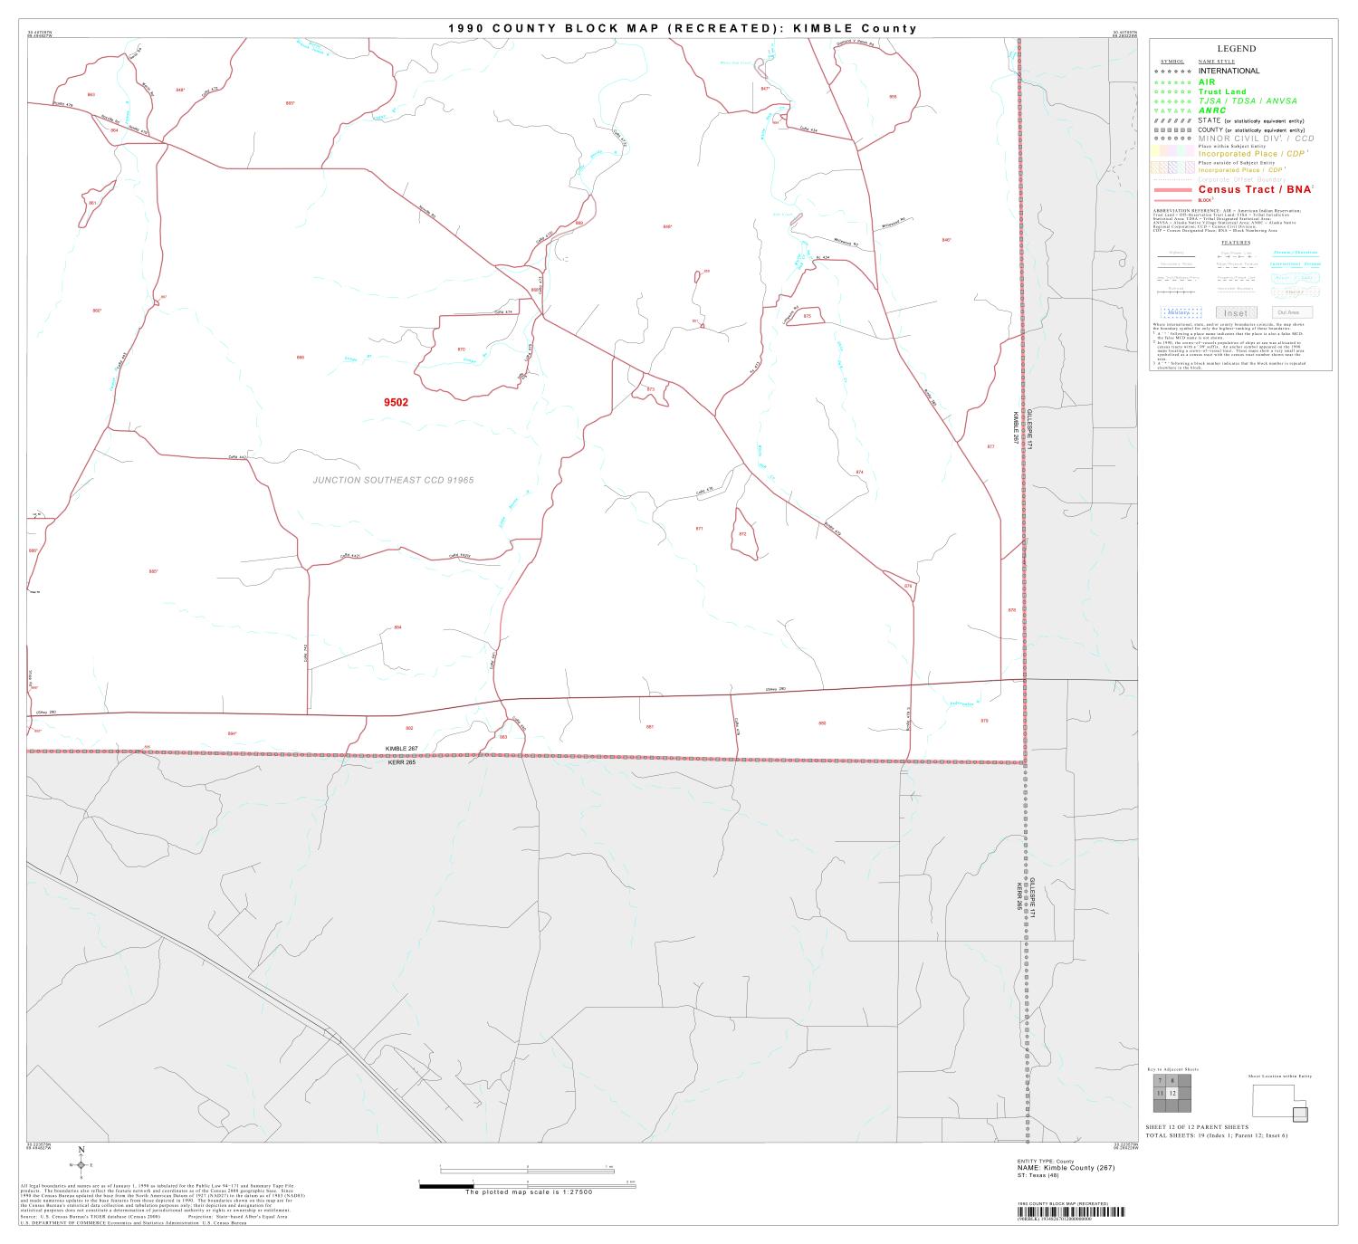
Task: Select the green AIR boundary symbol
Action: [x=1172, y=82]
